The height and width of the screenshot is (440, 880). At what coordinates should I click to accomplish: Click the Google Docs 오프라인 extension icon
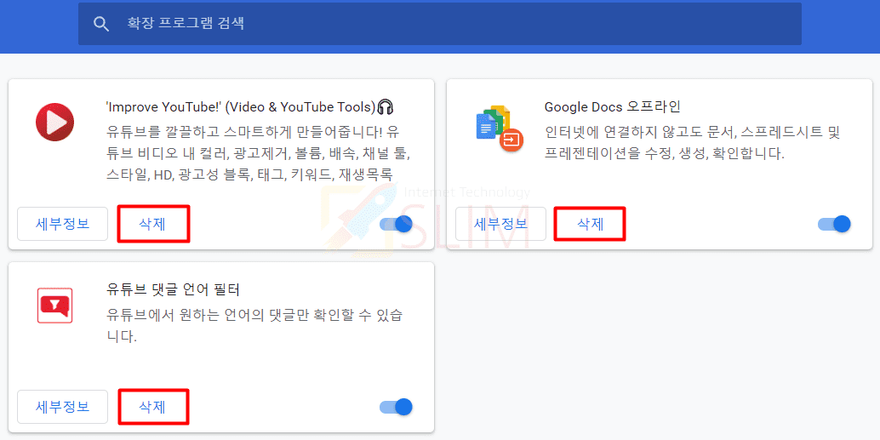point(500,129)
